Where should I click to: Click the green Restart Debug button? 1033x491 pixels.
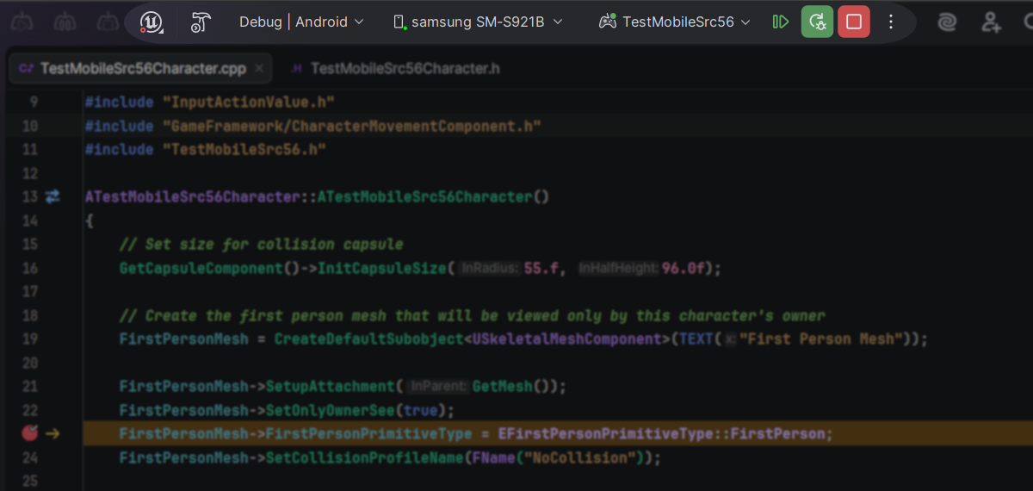tap(817, 22)
